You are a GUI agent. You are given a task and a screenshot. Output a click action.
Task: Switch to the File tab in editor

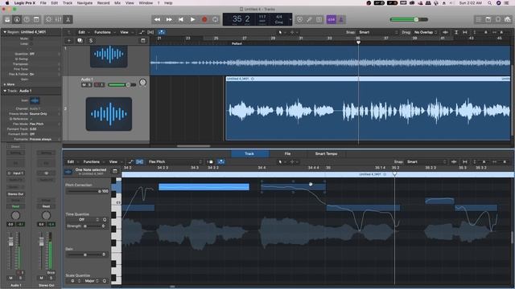(287, 153)
